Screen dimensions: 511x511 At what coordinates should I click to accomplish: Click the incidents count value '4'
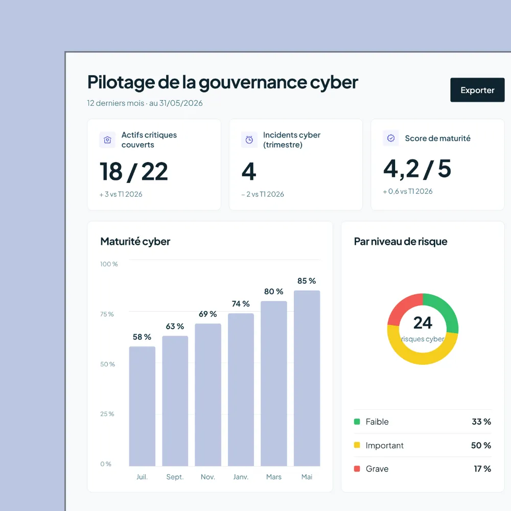click(249, 171)
